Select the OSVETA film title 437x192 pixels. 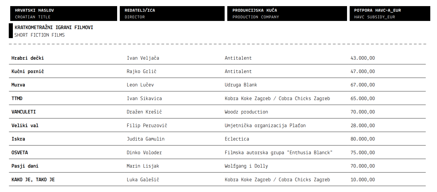point(20,152)
